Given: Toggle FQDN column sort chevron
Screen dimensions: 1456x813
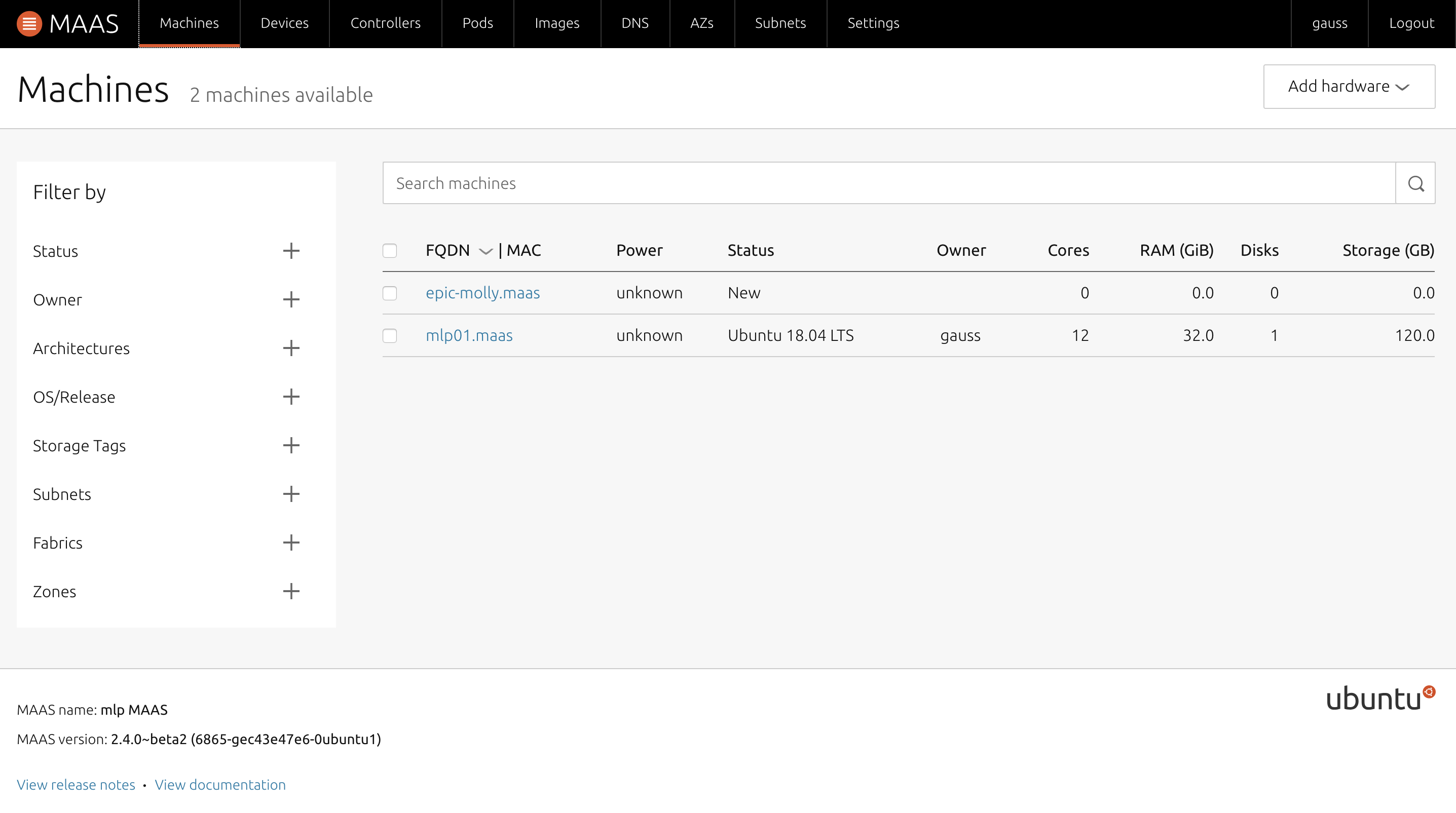Looking at the screenshot, I should [486, 251].
